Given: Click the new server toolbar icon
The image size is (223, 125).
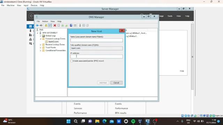Looking at the screenshot, I should (x=80, y=25).
